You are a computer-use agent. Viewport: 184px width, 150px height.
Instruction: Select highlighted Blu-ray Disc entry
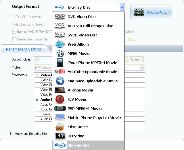pyautogui.click(x=88, y=145)
